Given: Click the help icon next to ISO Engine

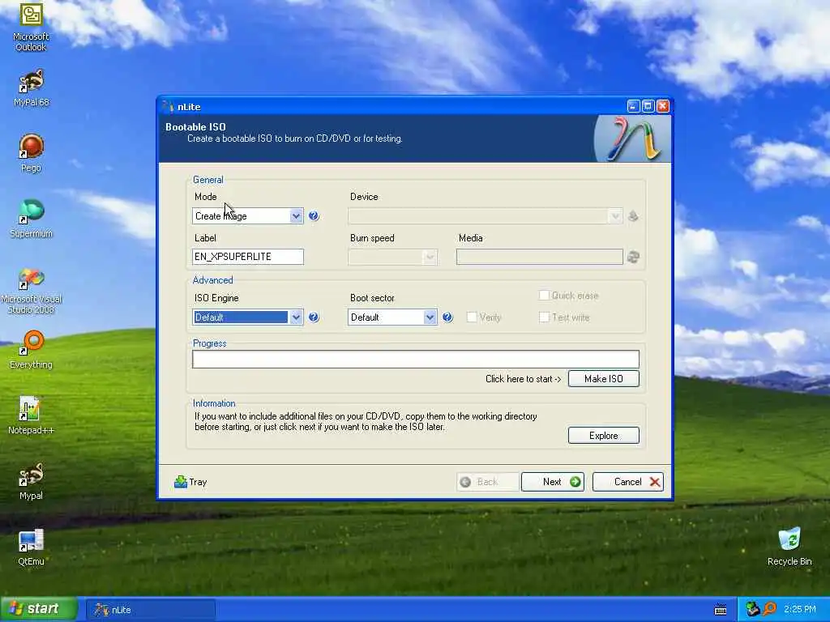Looking at the screenshot, I should point(314,317).
